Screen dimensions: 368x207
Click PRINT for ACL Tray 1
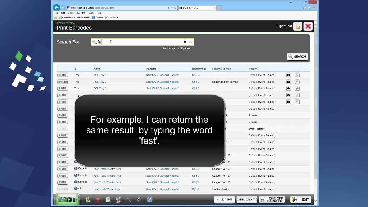[x=62, y=75]
